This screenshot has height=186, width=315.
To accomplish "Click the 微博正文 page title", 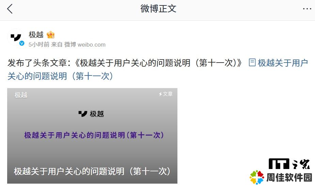I will coord(158,9).
